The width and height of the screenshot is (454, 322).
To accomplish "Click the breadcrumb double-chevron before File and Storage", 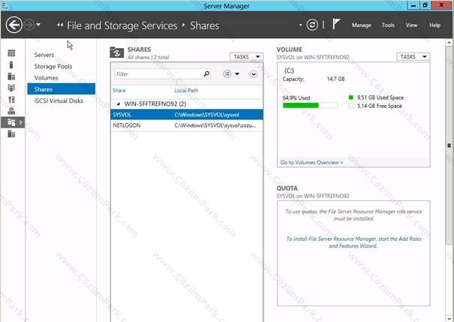I will coord(60,26).
